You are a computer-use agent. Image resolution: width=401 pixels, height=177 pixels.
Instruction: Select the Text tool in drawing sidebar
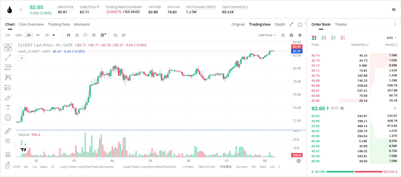pos(8,108)
